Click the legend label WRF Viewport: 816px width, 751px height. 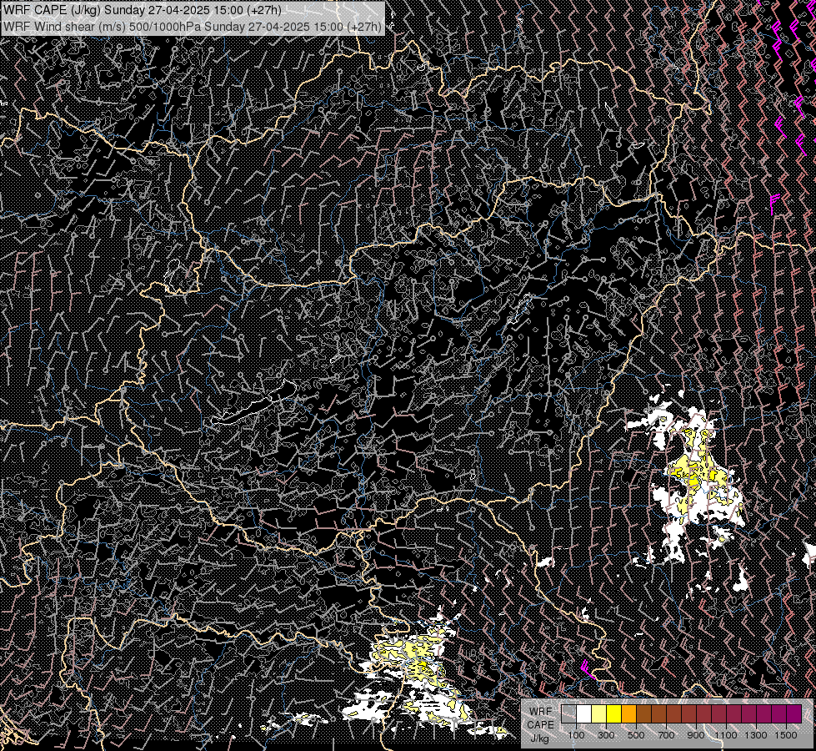[541, 712]
